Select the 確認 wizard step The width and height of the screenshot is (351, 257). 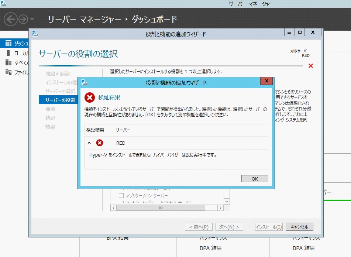(50, 118)
